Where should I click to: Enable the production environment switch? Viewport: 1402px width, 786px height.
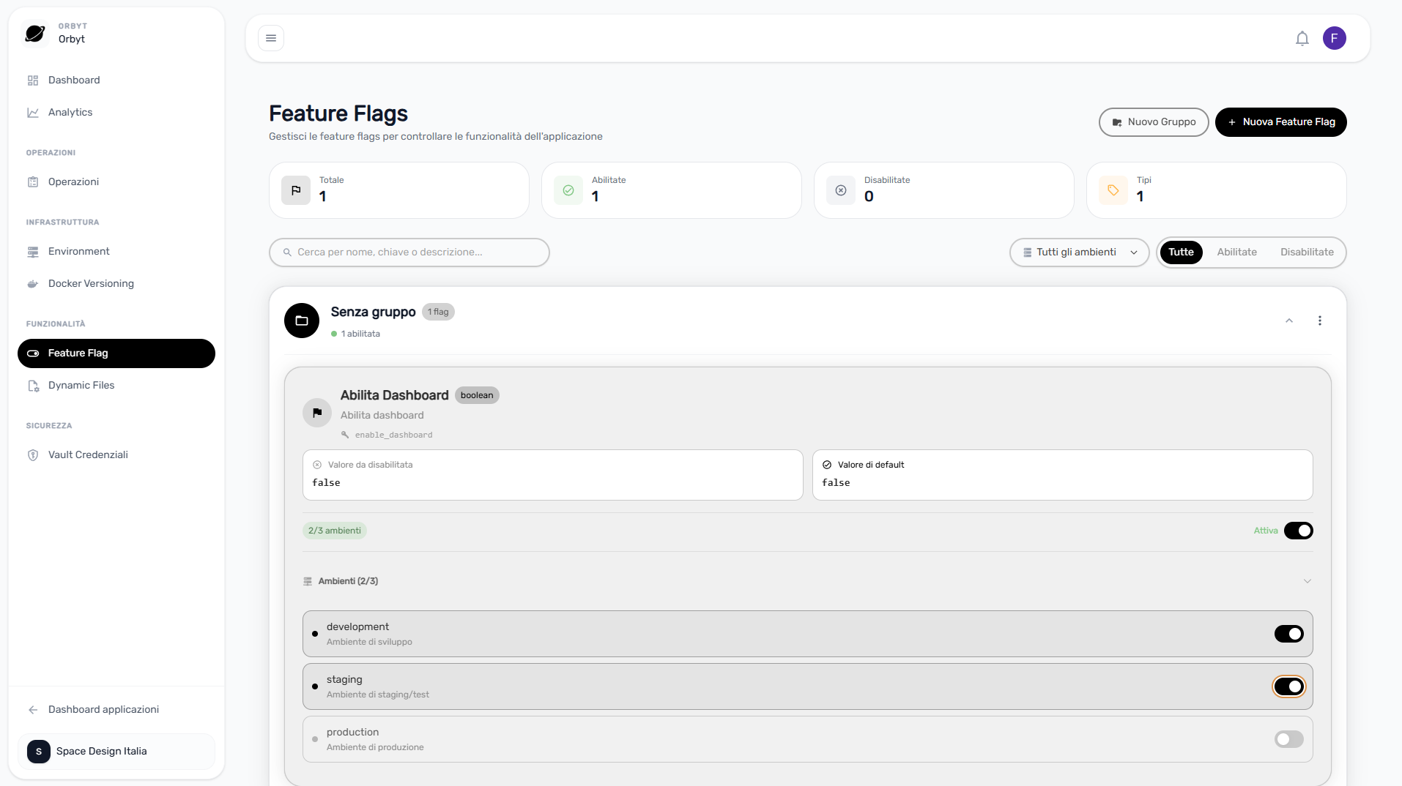[x=1288, y=739]
